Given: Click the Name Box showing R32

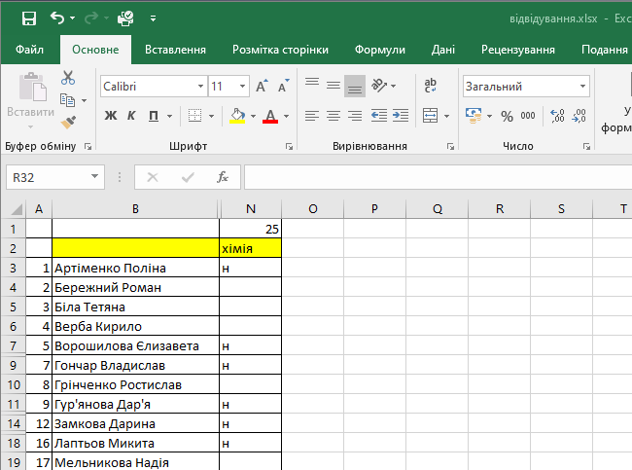Looking at the screenshot, I should [x=48, y=177].
